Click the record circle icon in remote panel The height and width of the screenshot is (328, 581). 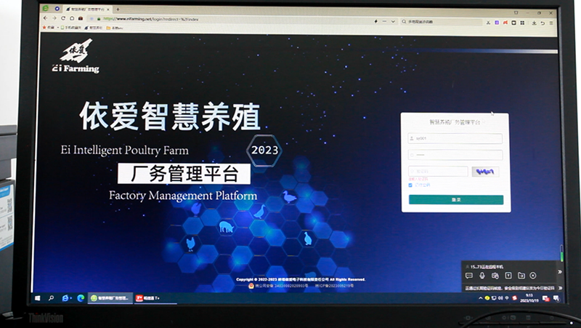click(533, 276)
